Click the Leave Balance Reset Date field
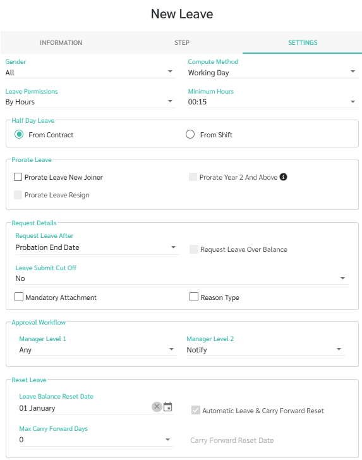Image resolution: width=362 pixels, height=460 pixels. tap(85, 407)
